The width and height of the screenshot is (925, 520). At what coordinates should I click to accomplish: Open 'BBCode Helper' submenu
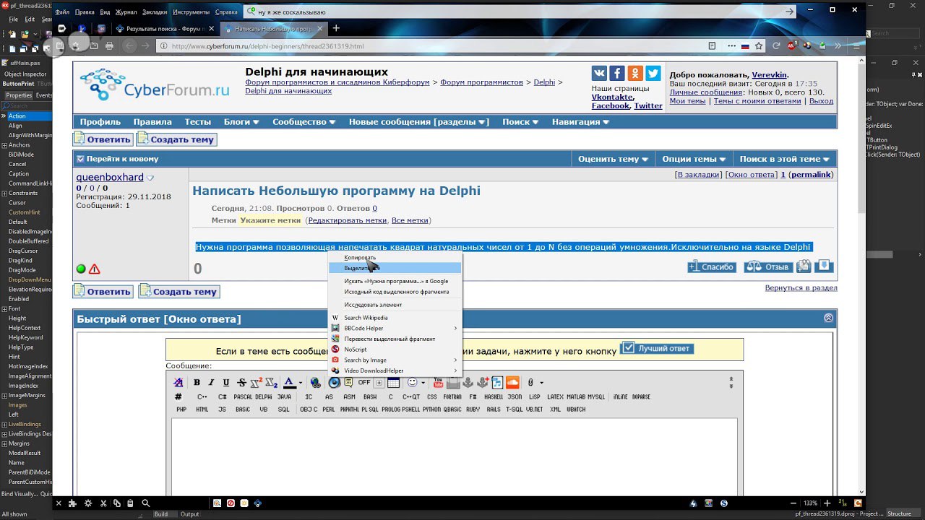pos(395,329)
